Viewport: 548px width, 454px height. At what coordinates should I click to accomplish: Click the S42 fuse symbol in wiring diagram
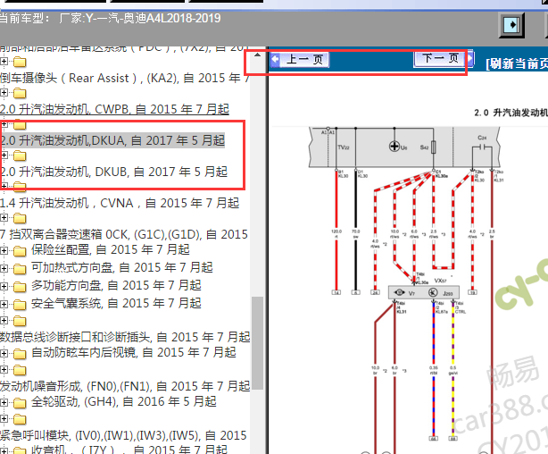pos(434,147)
